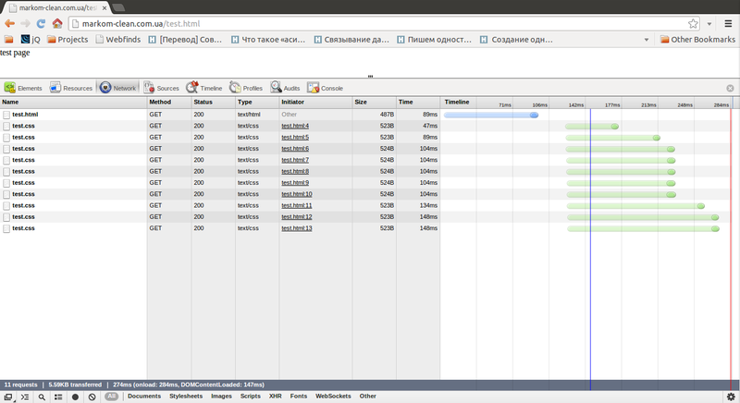This screenshot has width=740, height=403.
Task: Sort by the Type column header
Action: point(257,102)
